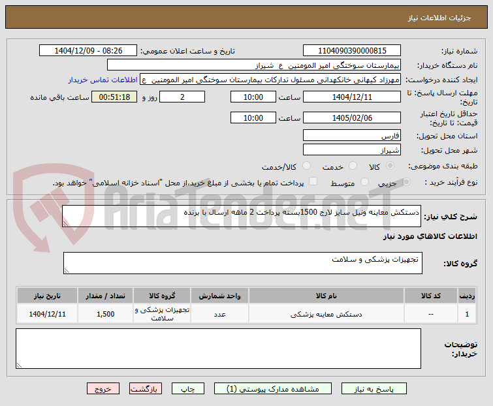The width and height of the screenshot is (493, 406).
Task: Click the تجهیزات پزشکی و سلامت table cell
Action: pos(162,314)
